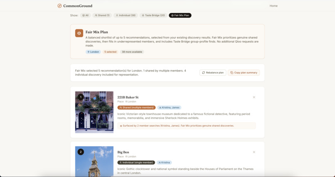Show Individual (38) results
Image resolution: width=335 pixels, height=177 pixels.
126,15
